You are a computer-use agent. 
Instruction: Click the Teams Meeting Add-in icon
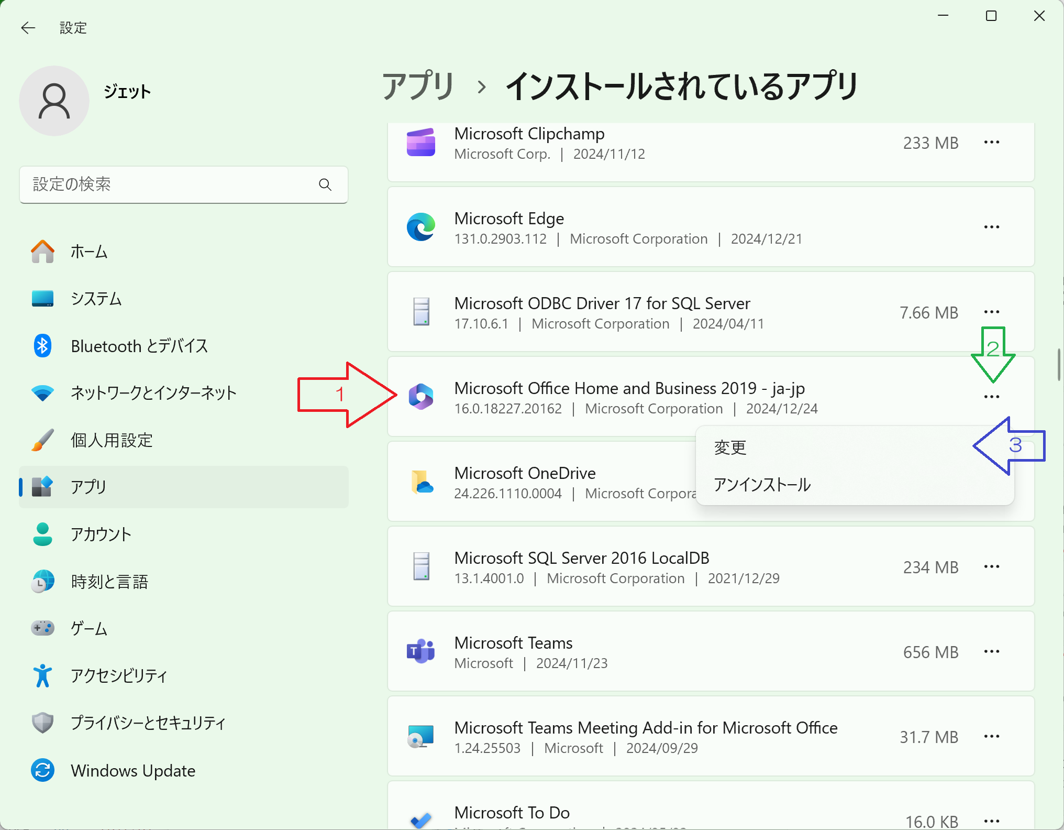coord(421,736)
